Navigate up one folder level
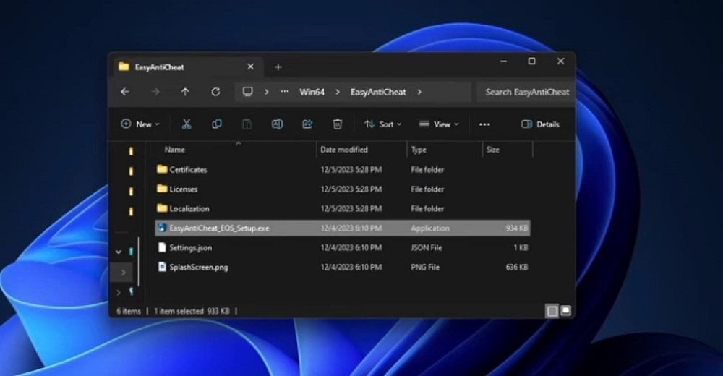The width and height of the screenshot is (723, 376). coord(185,92)
